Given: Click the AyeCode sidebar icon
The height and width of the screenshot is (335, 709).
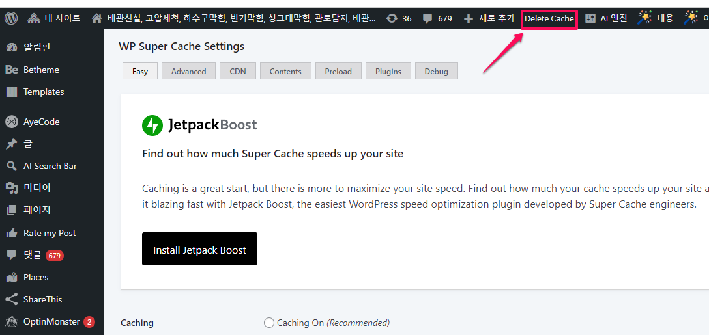Looking at the screenshot, I should [12, 122].
